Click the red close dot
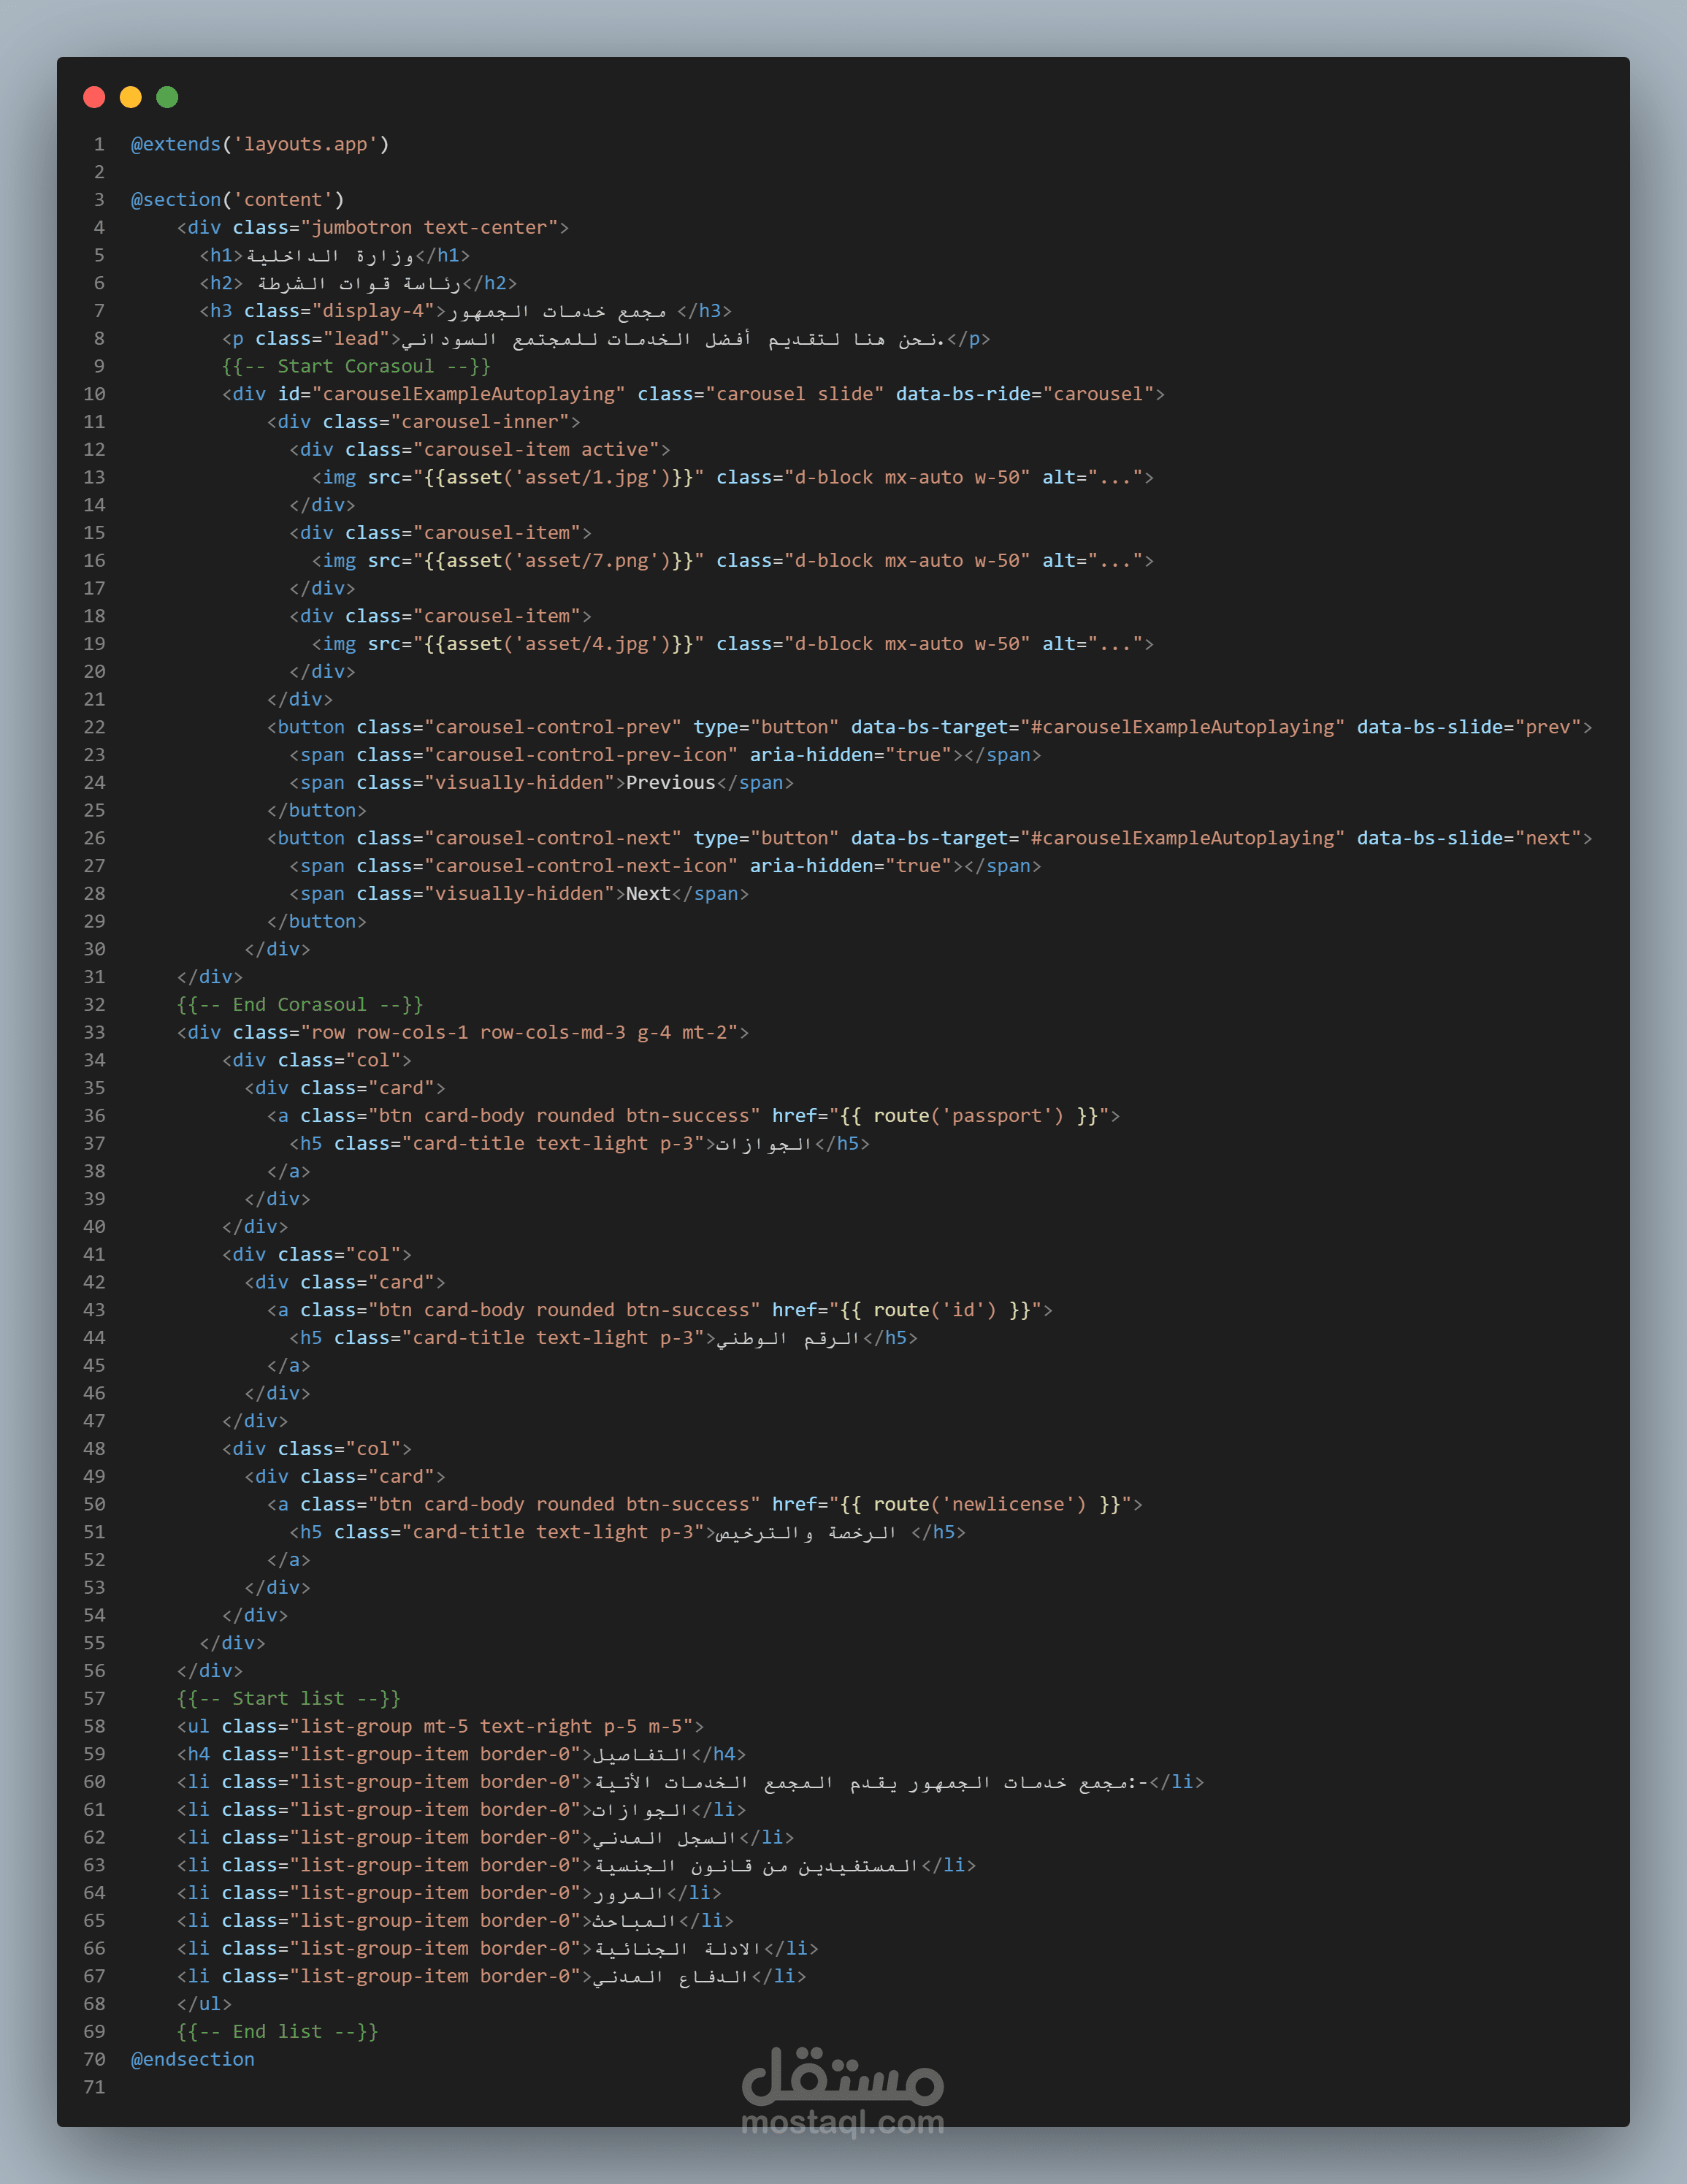This screenshot has width=1687, height=2184. click(94, 97)
